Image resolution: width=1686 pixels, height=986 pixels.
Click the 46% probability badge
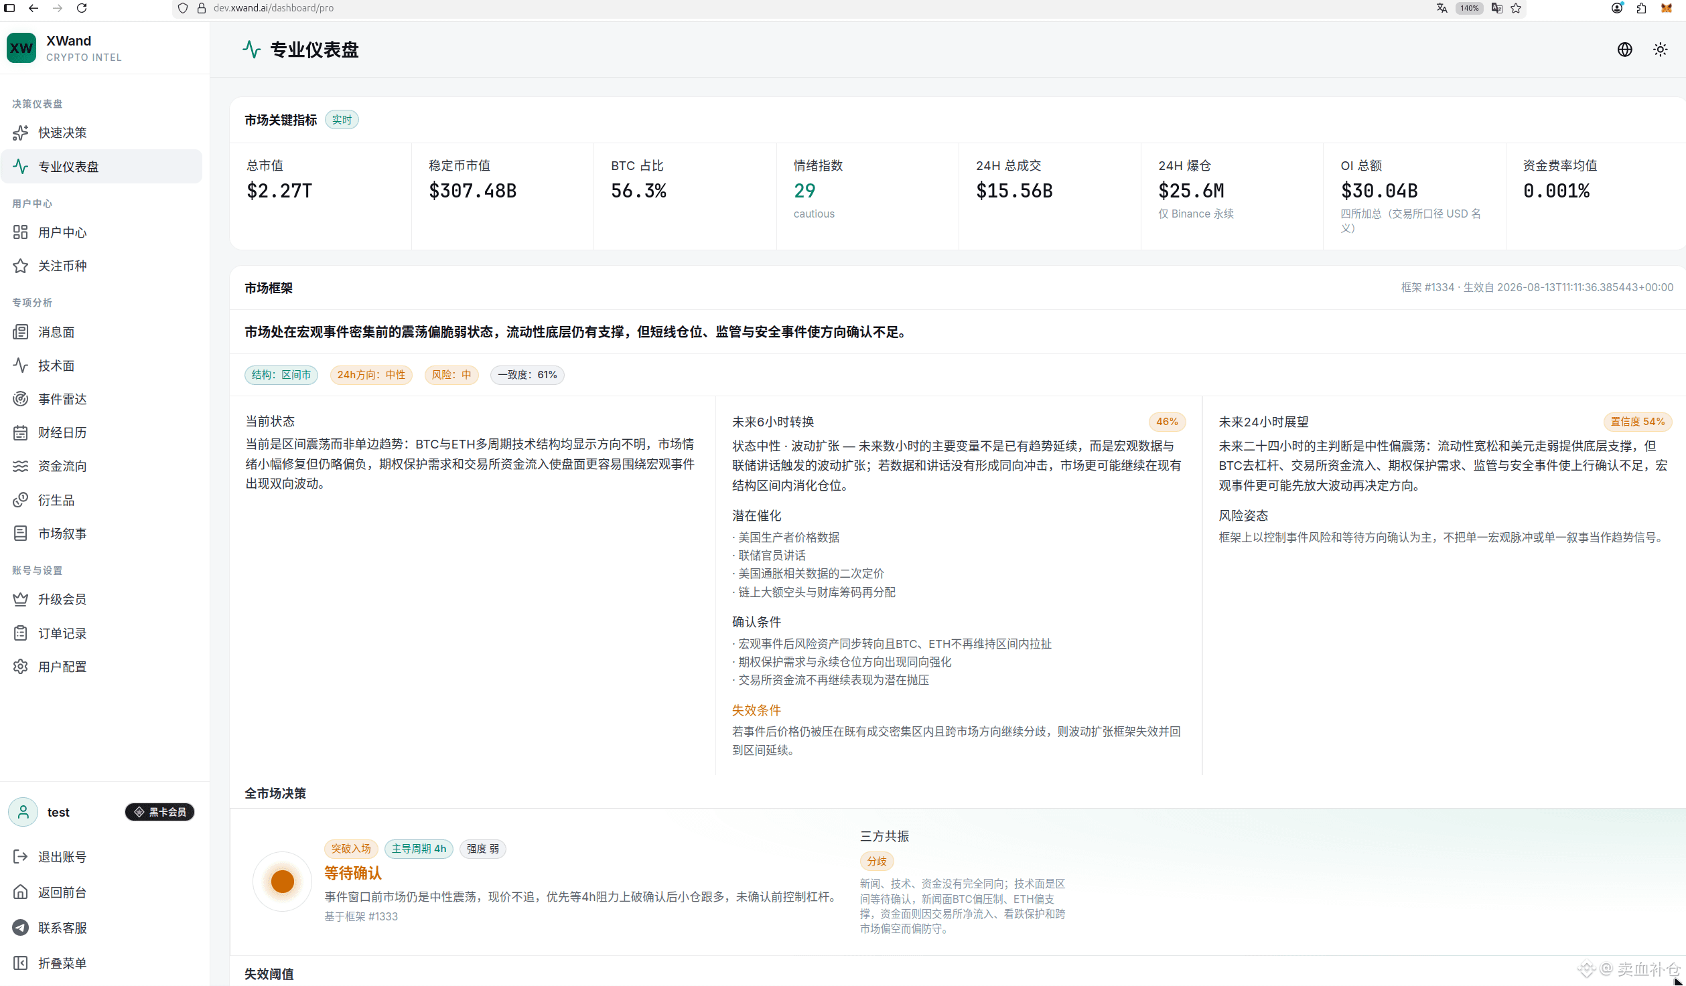[1168, 422]
